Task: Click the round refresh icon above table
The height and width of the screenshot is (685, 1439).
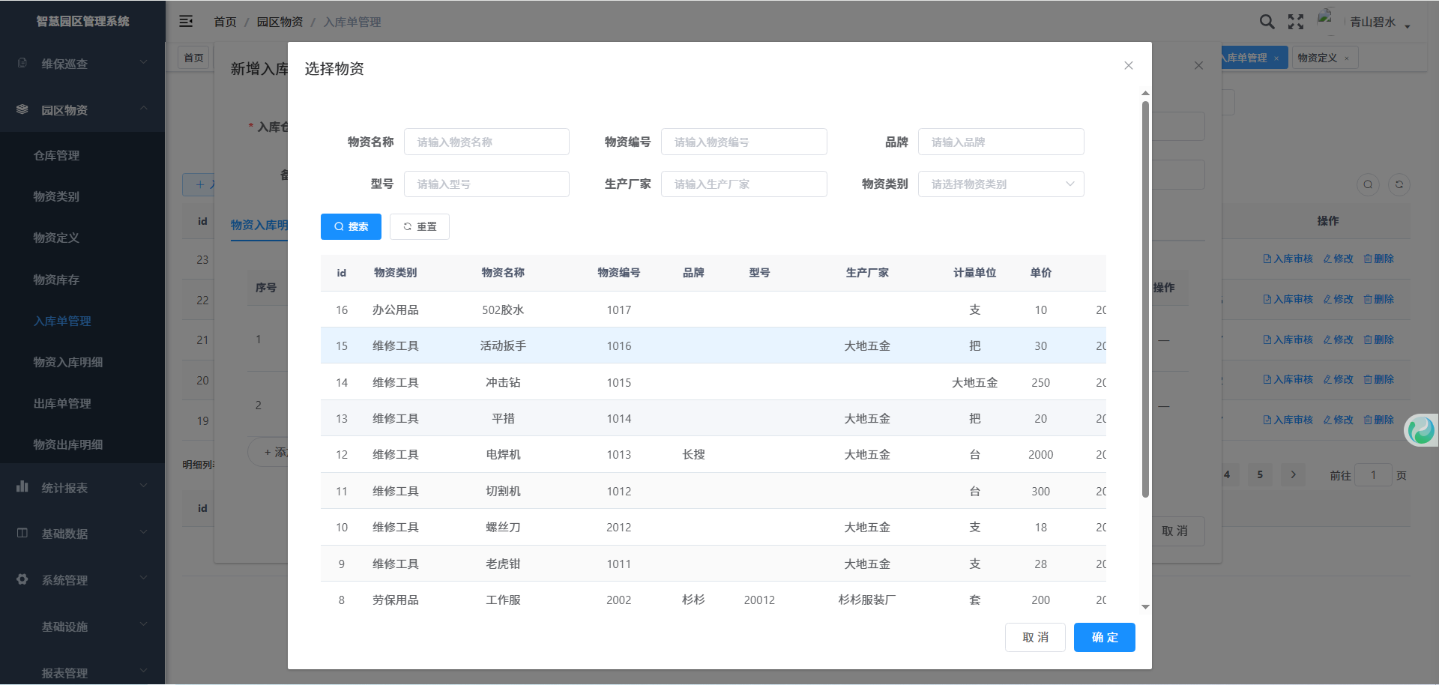Action: click(1399, 184)
